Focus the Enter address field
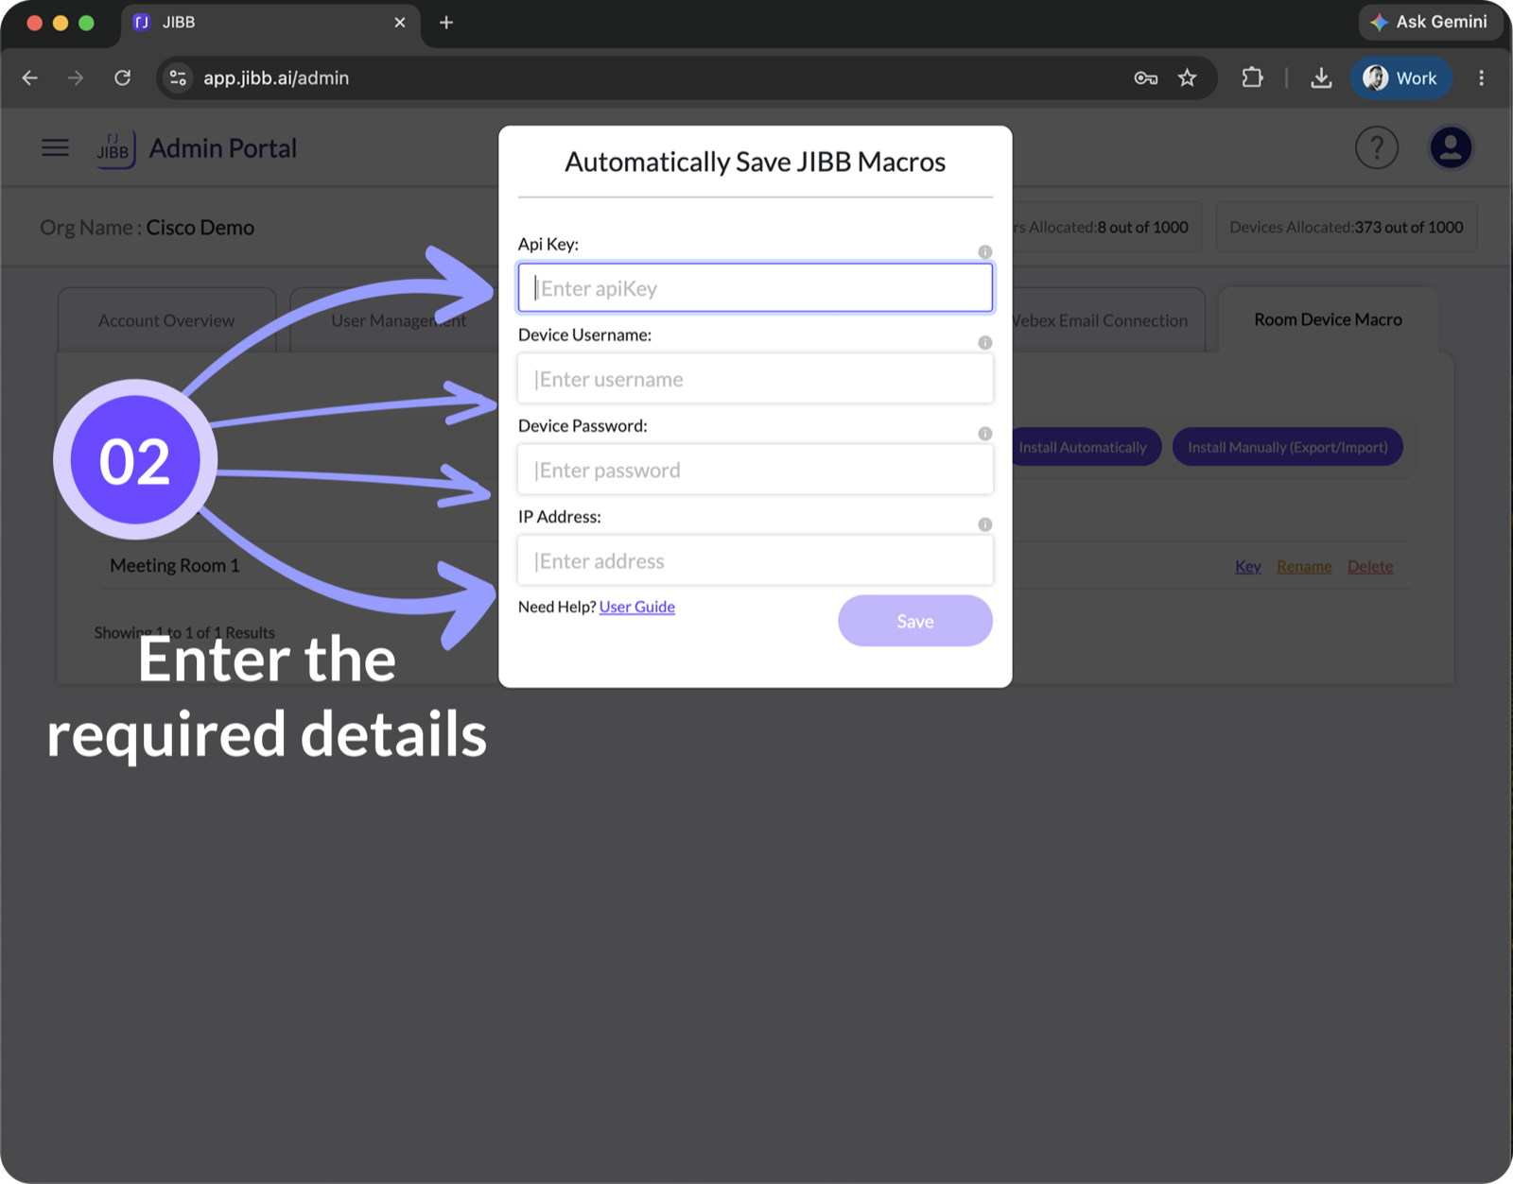 pos(756,560)
